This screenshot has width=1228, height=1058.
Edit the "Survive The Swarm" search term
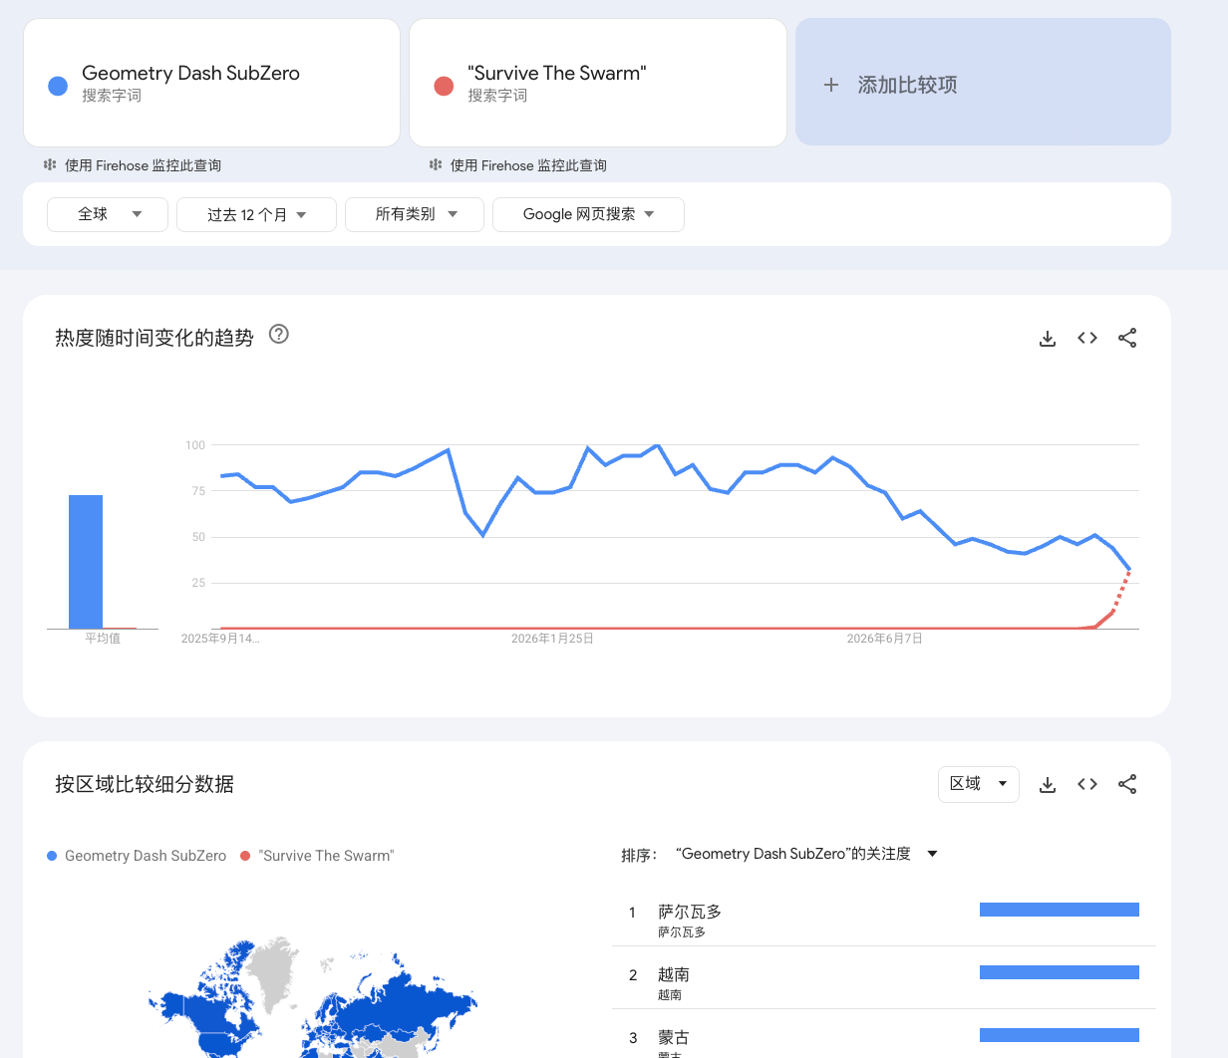click(557, 73)
